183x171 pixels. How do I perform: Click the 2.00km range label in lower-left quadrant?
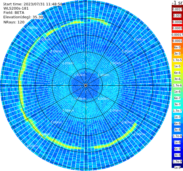[x=68, y=110]
